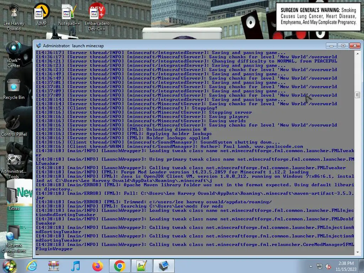The height and width of the screenshot is (273, 364).
Task: Click the muted volume tray icon
Action: click(x=328, y=267)
